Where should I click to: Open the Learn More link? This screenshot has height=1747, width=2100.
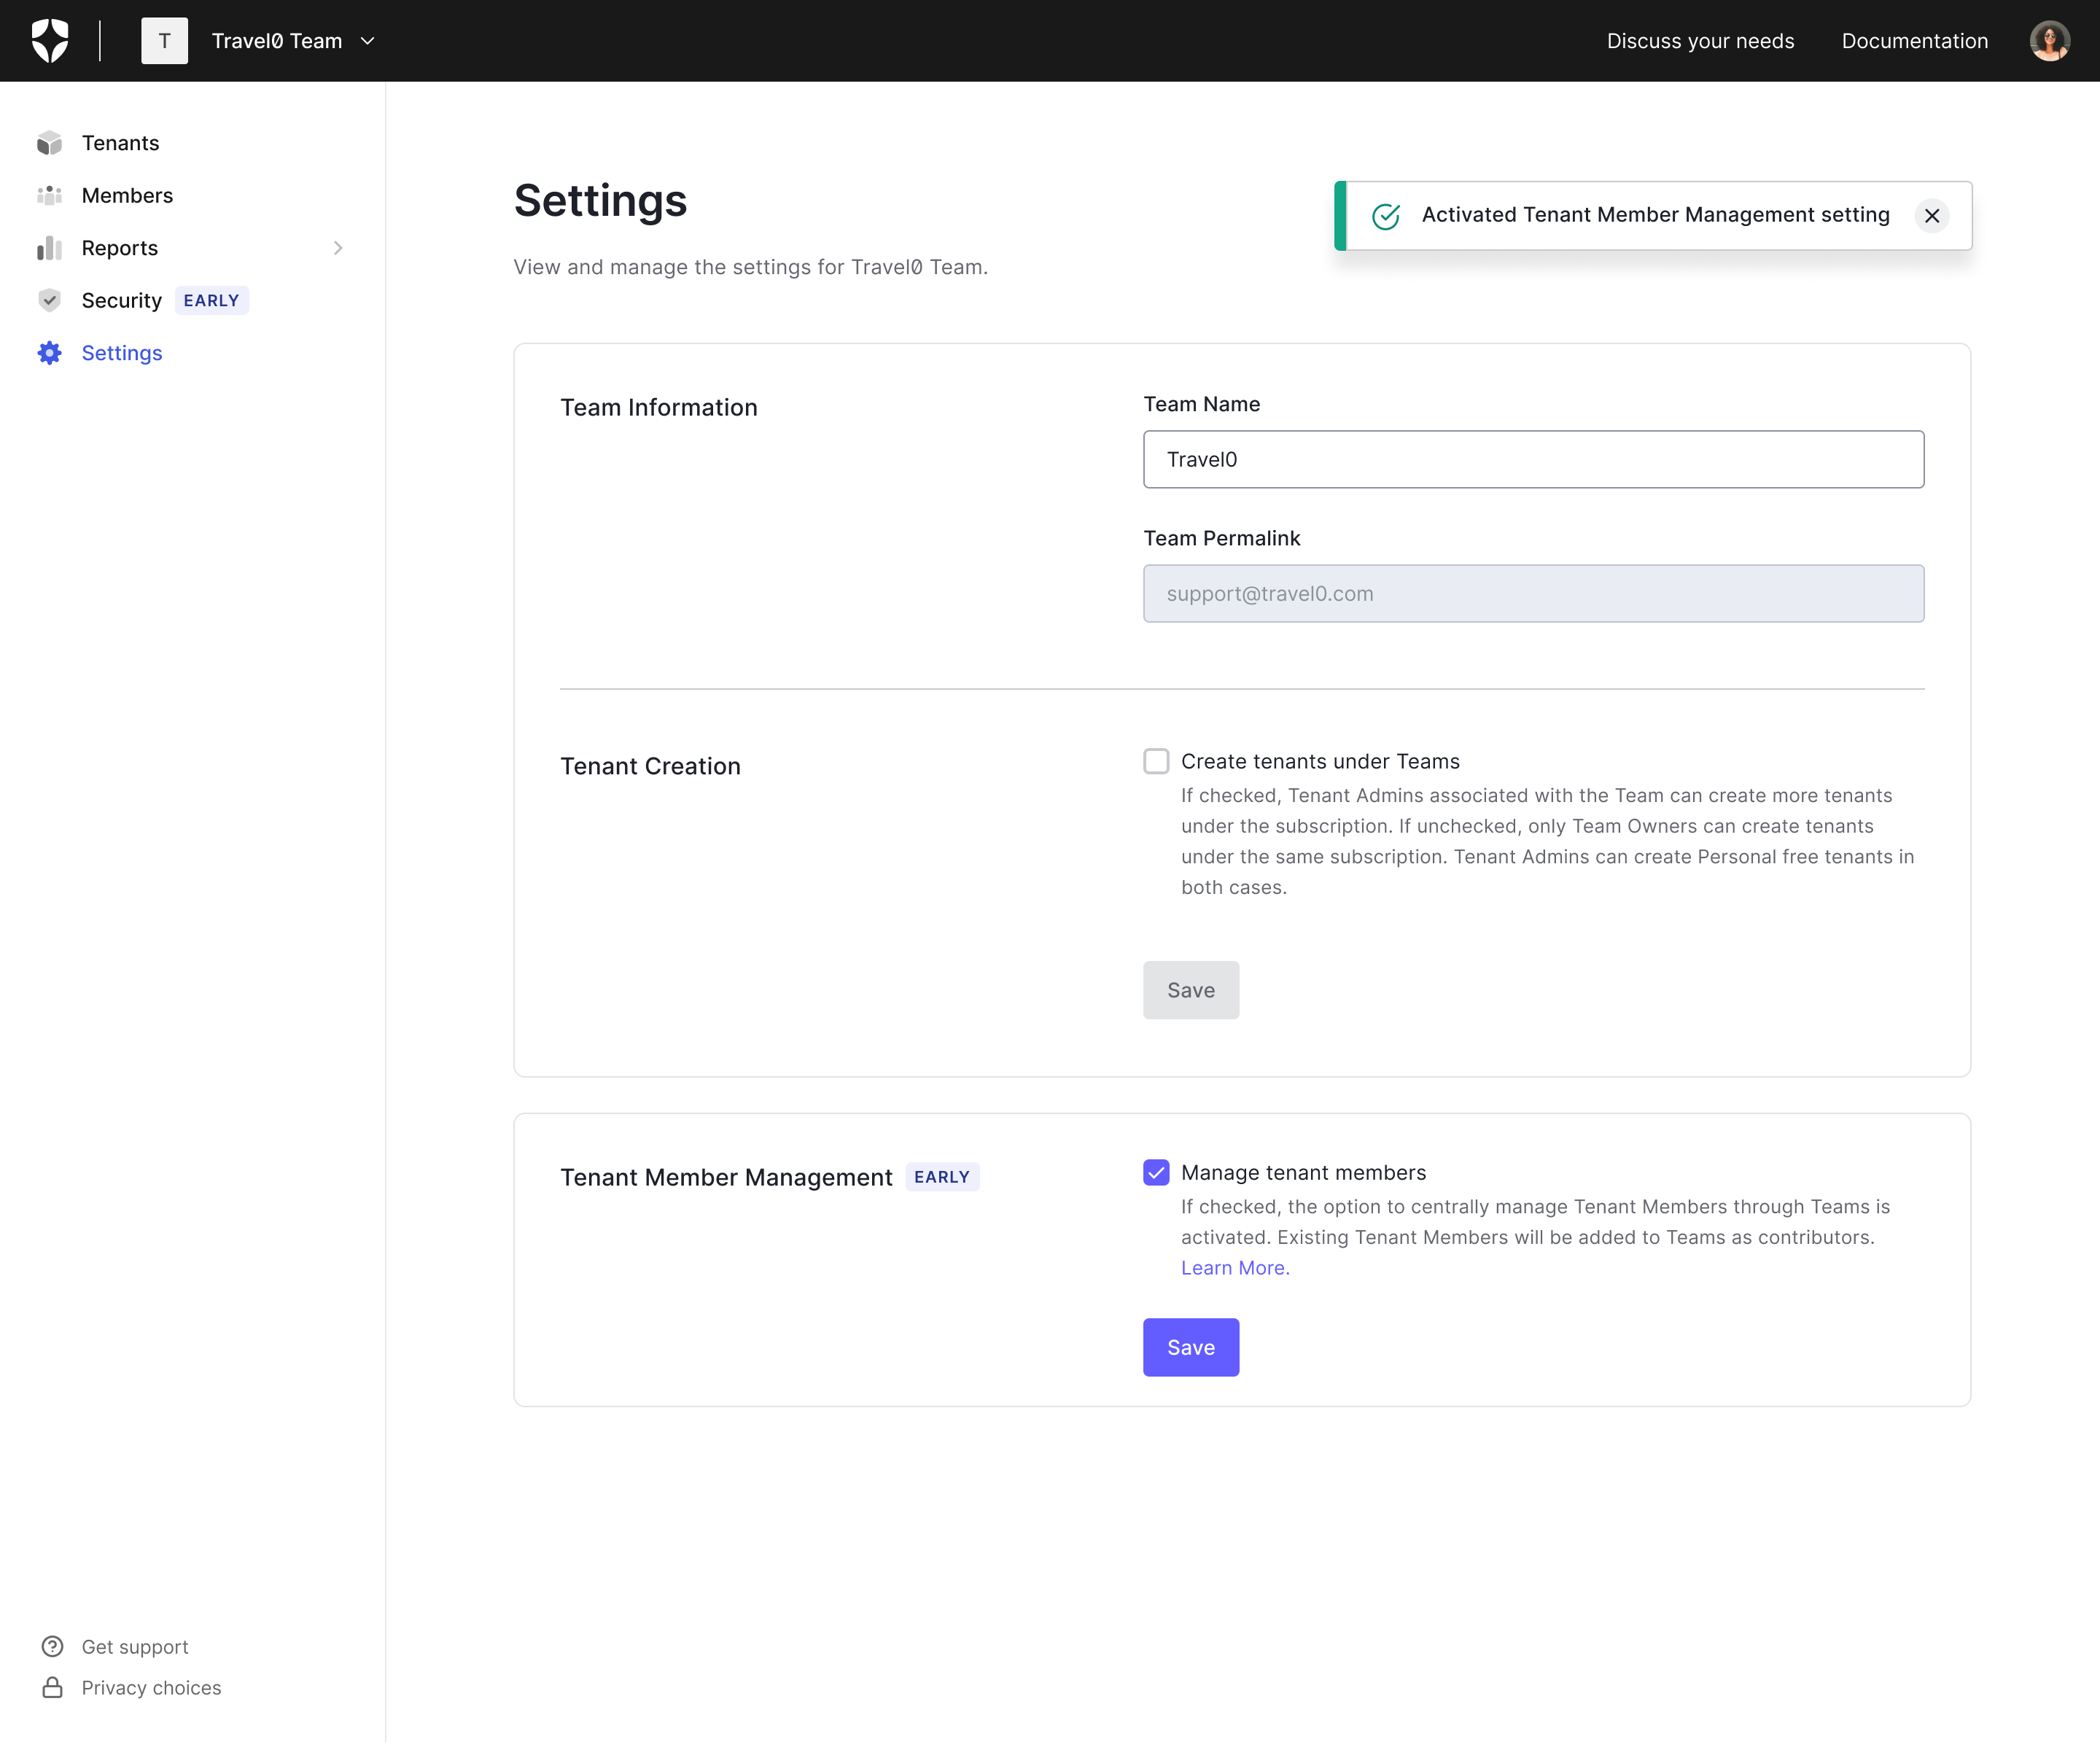coord(1234,1268)
